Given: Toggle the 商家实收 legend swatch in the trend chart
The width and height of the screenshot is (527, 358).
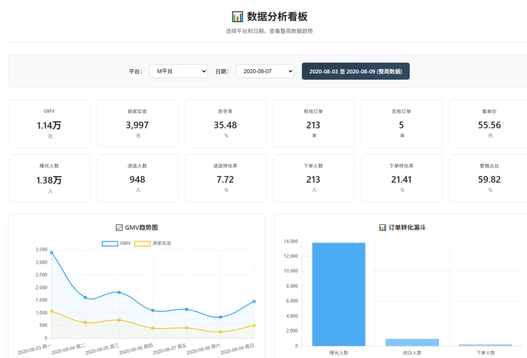Looking at the screenshot, I should [x=142, y=244].
